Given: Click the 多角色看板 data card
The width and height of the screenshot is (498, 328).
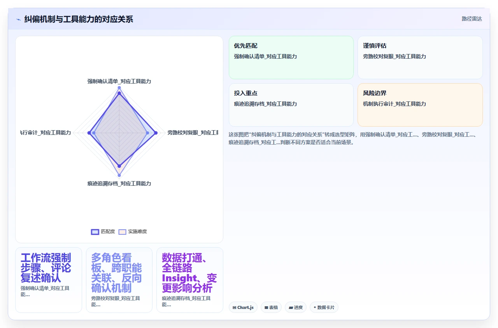Looking at the screenshot, I should (119, 280).
